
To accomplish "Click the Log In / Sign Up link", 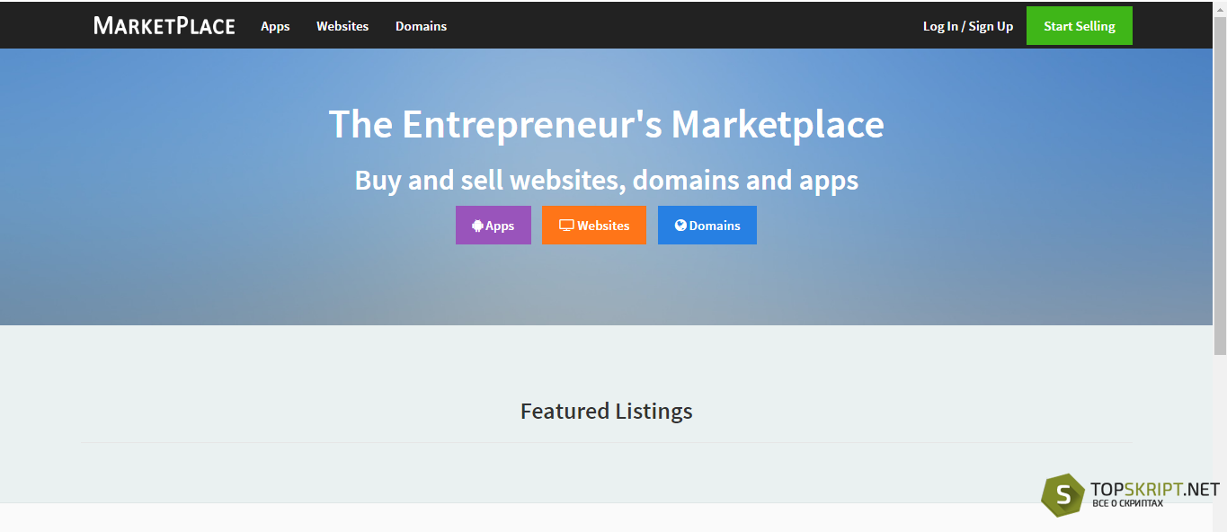I will pos(968,26).
